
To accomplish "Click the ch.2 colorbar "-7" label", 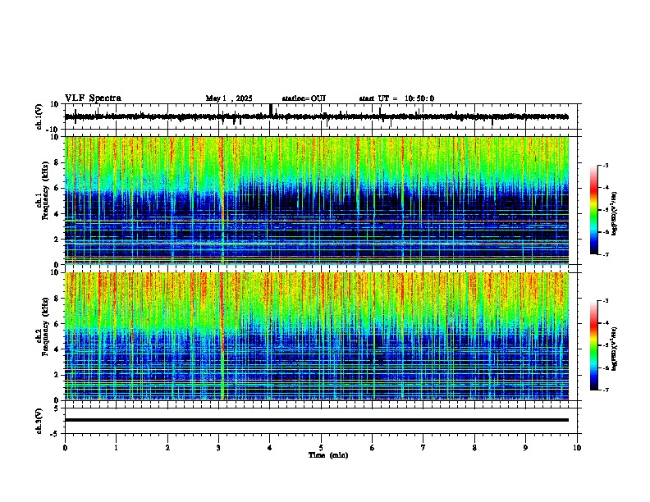I will (605, 390).
